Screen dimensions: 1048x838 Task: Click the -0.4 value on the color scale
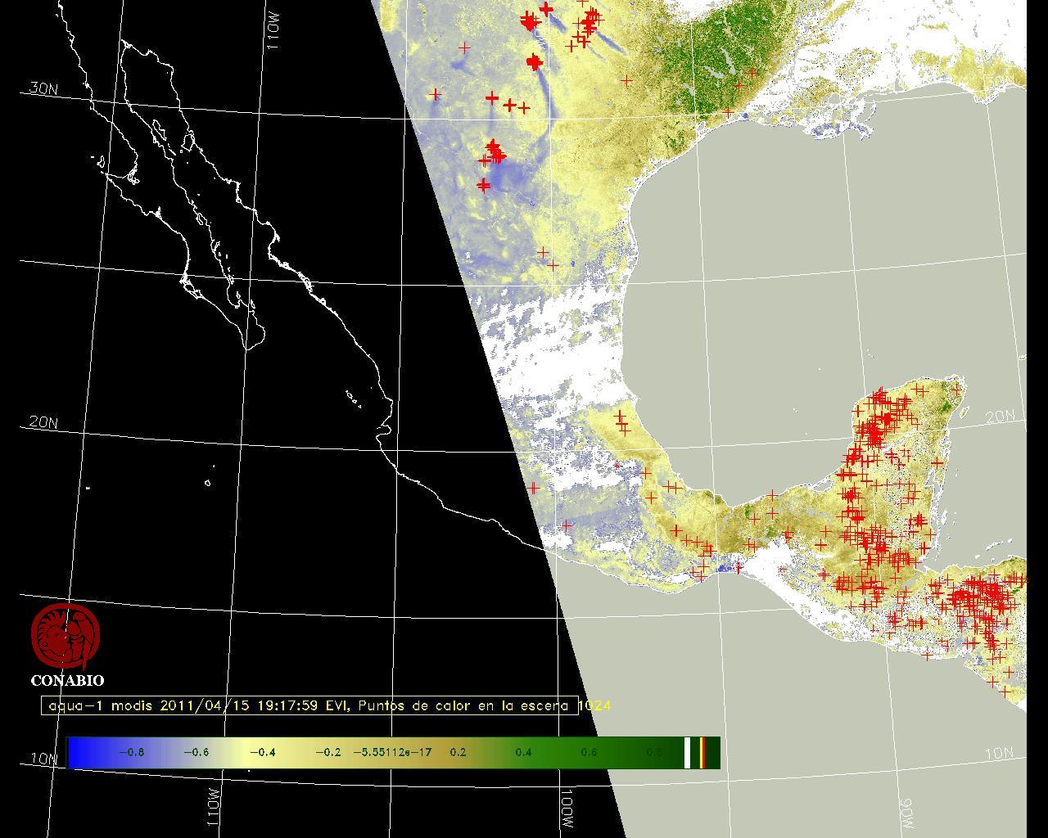coord(261,752)
